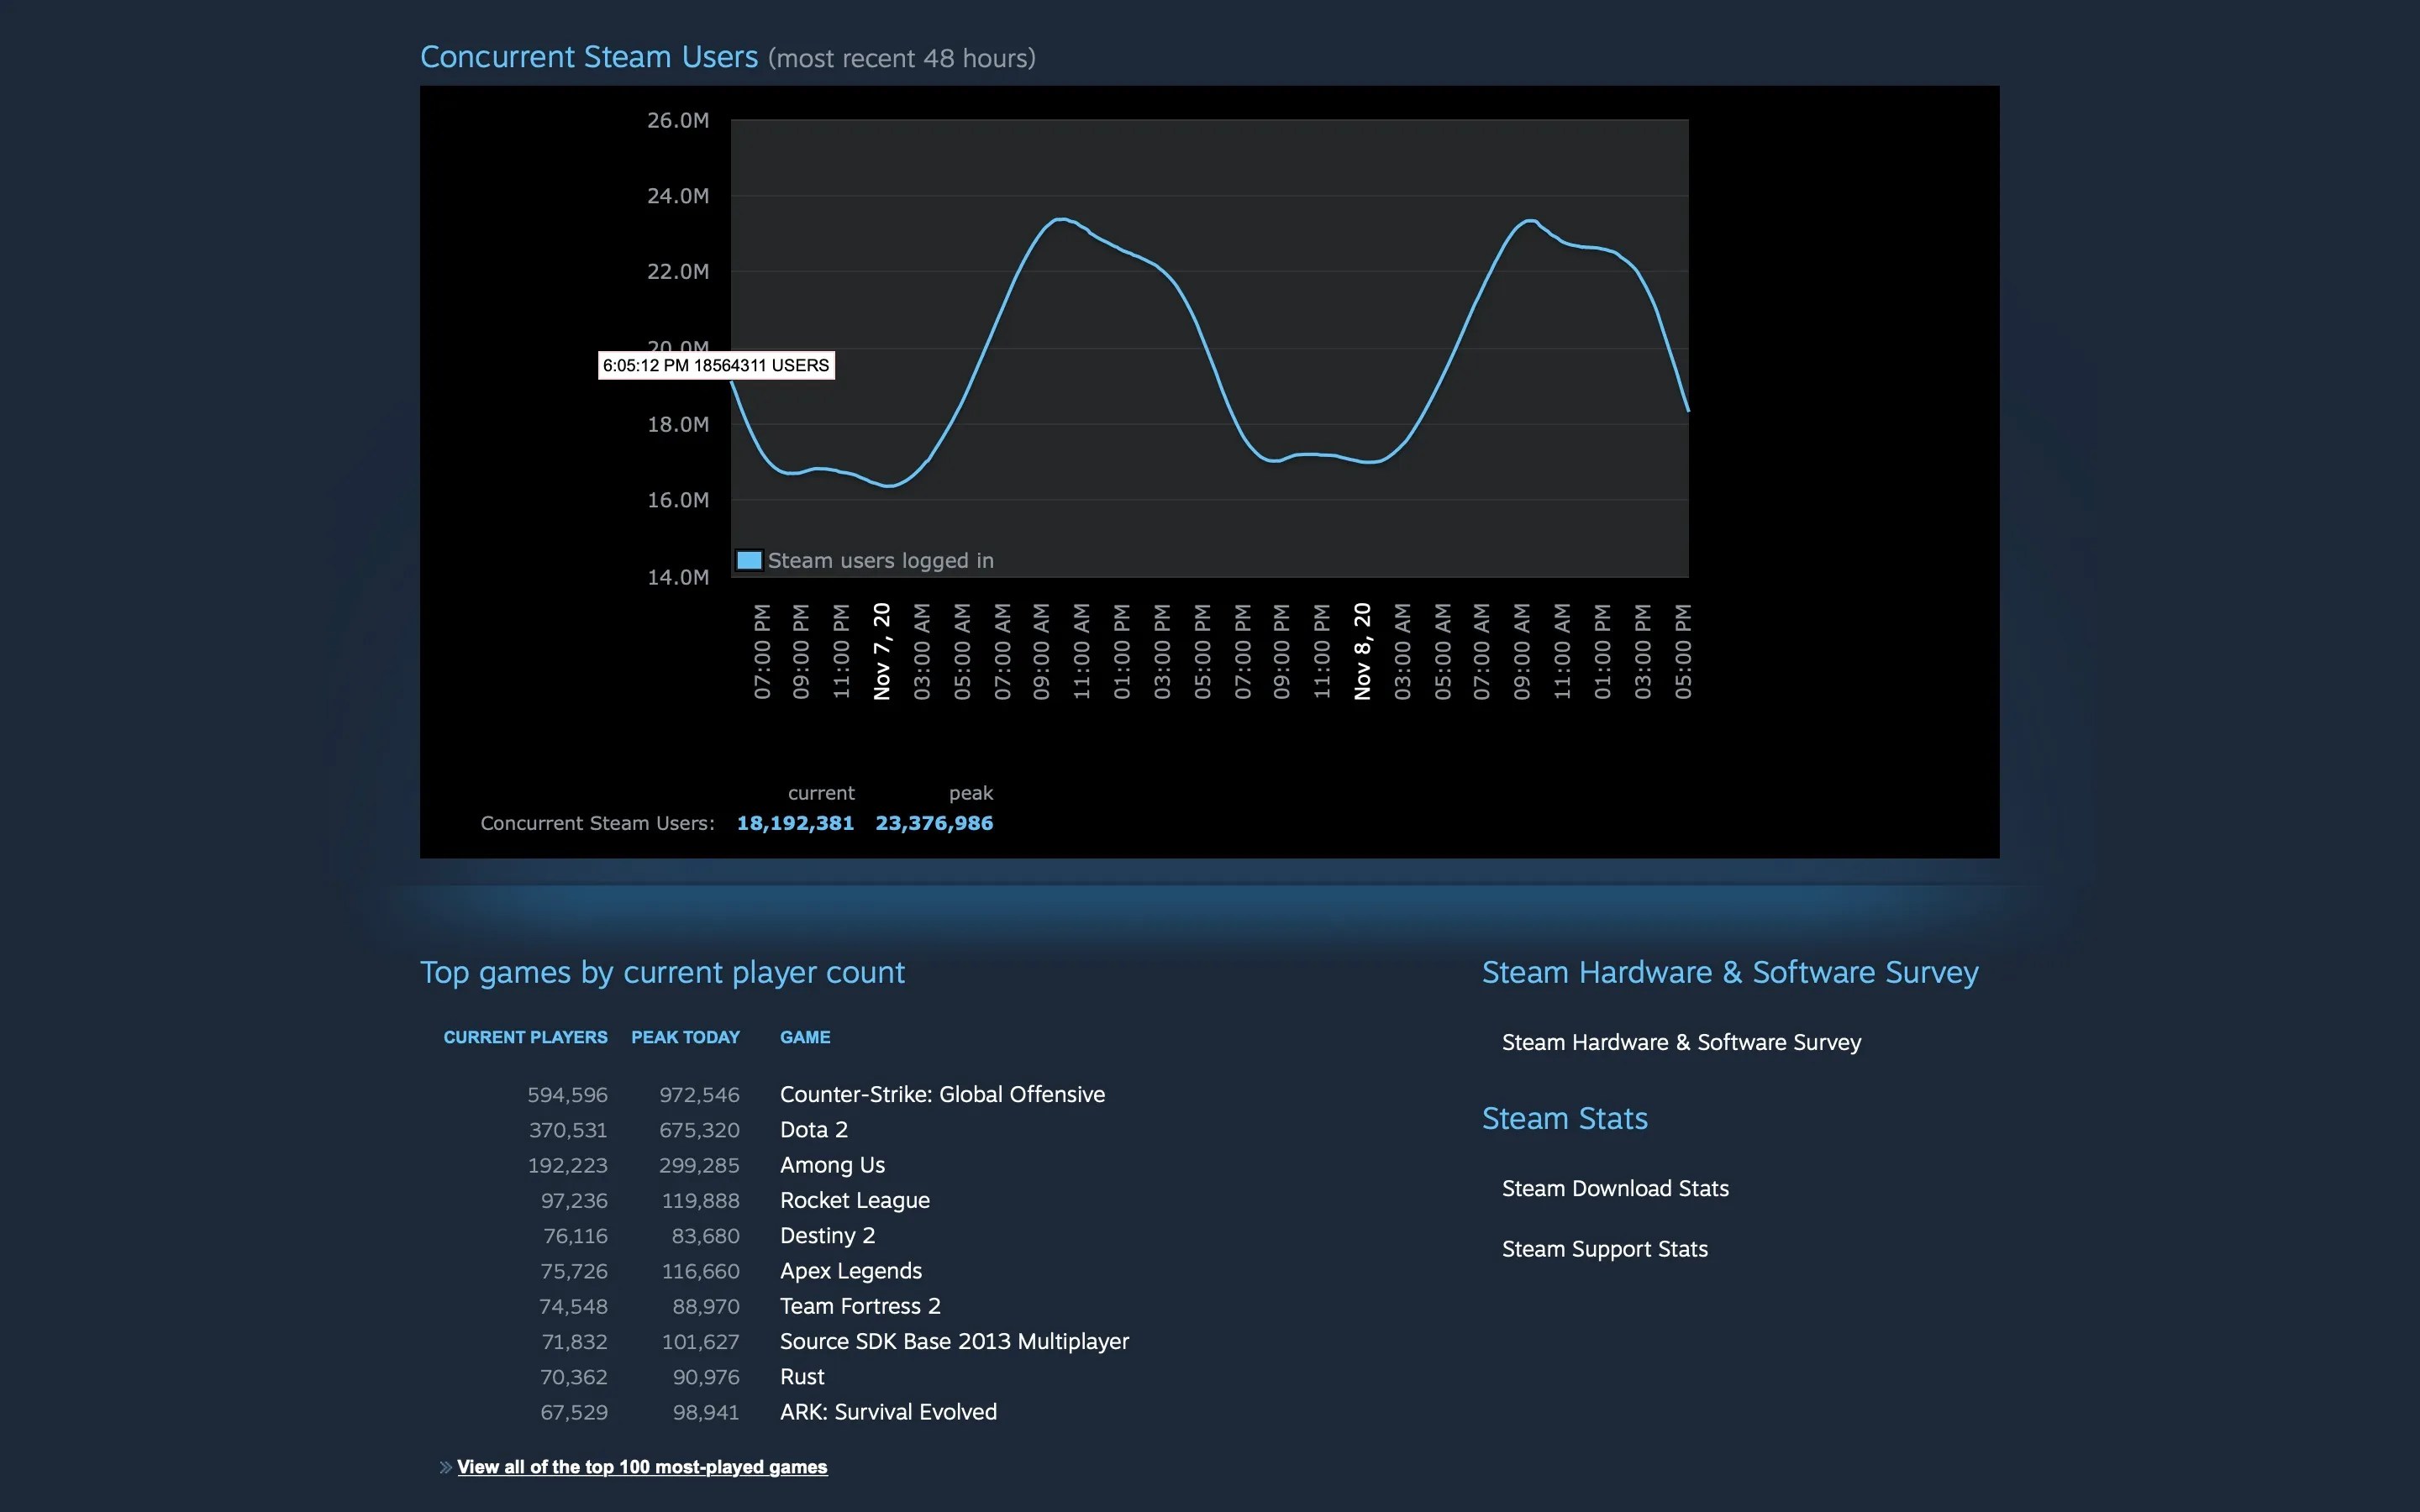Click the Nov 8 date marker on the chart axis
The width and height of the screenshot is (2420, 1512).
(1362, 651)
